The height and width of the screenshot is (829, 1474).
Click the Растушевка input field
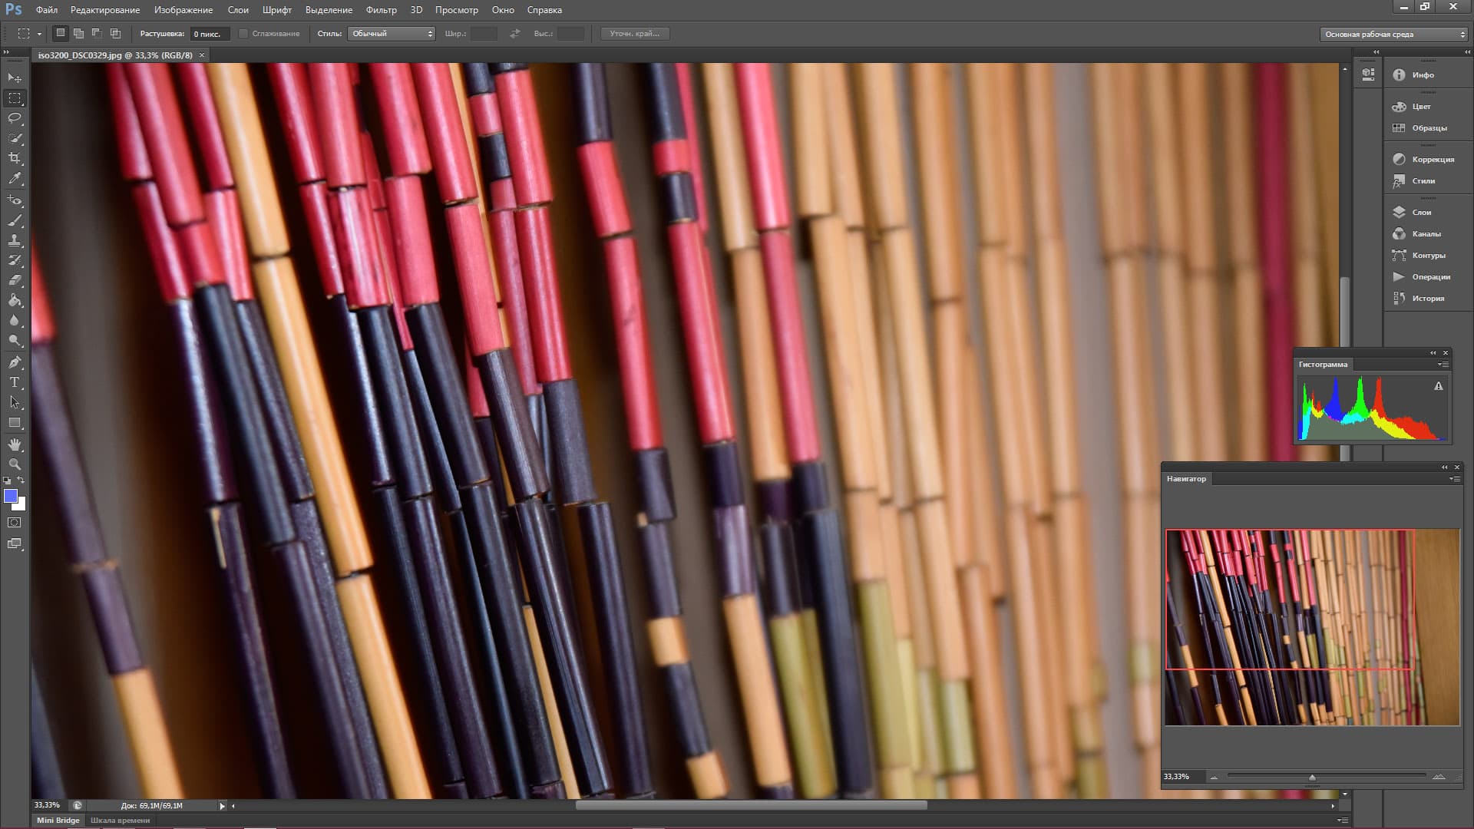209,34
